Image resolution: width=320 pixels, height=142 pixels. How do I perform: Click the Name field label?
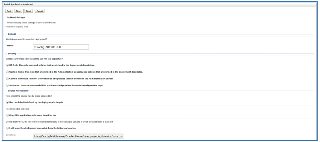point(10,45)
